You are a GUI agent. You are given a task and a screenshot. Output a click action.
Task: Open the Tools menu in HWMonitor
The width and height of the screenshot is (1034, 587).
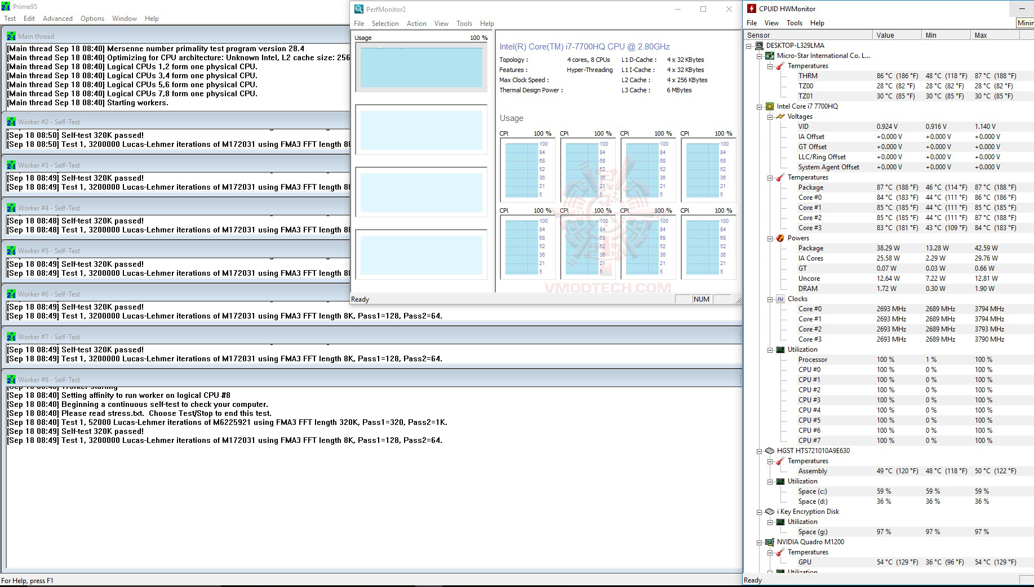795,23
